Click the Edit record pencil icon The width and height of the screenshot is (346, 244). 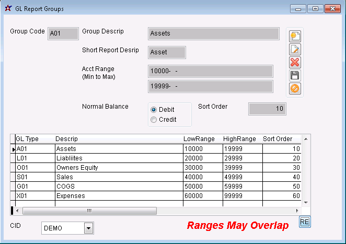coord(295,50)
